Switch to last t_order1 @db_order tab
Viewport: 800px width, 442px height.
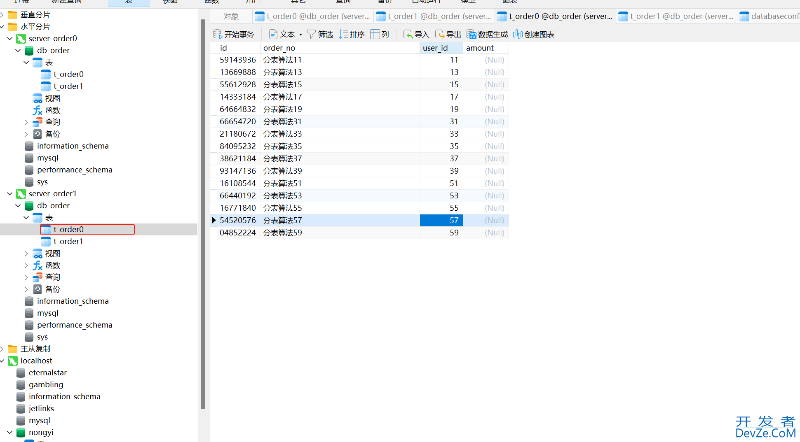[676, 16]
